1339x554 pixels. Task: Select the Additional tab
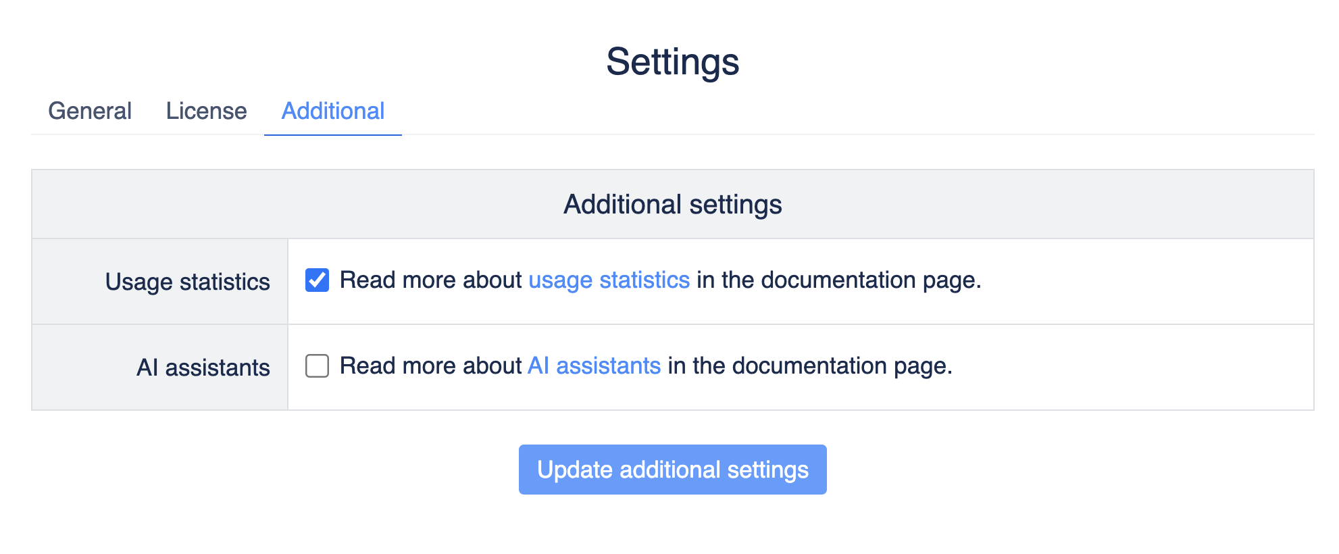coord(332,110)
